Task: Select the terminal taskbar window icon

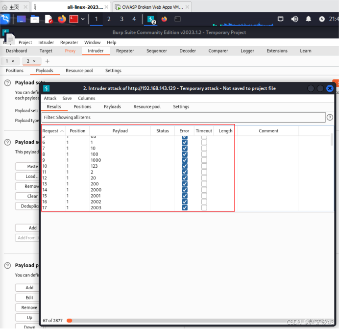Action: click(177, 19)
